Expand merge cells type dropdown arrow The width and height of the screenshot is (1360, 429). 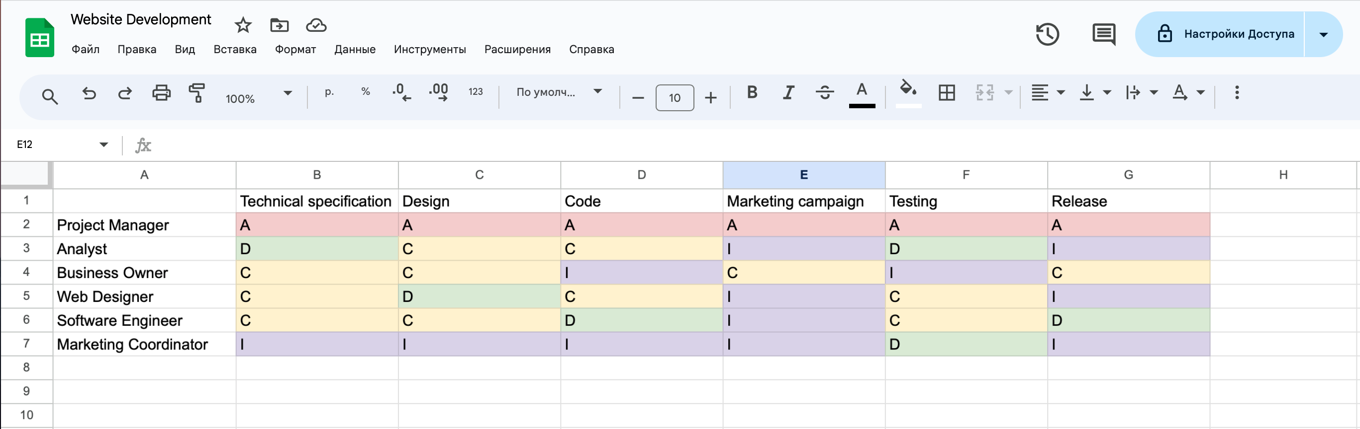point(1008,93)
